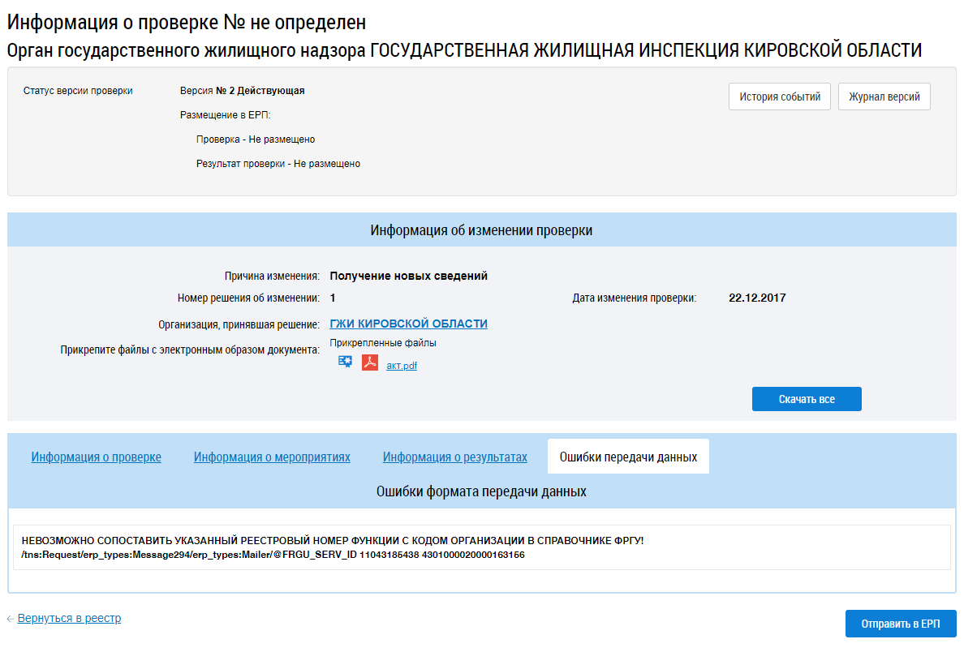Click the Причина изменения label
Screen dimensions: 964x652
pos(272,277)
